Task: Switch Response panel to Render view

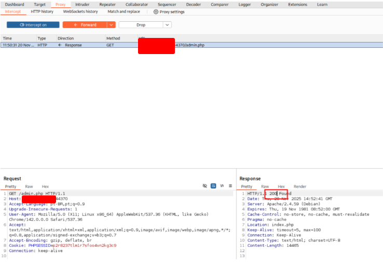Action: (300, 187)
